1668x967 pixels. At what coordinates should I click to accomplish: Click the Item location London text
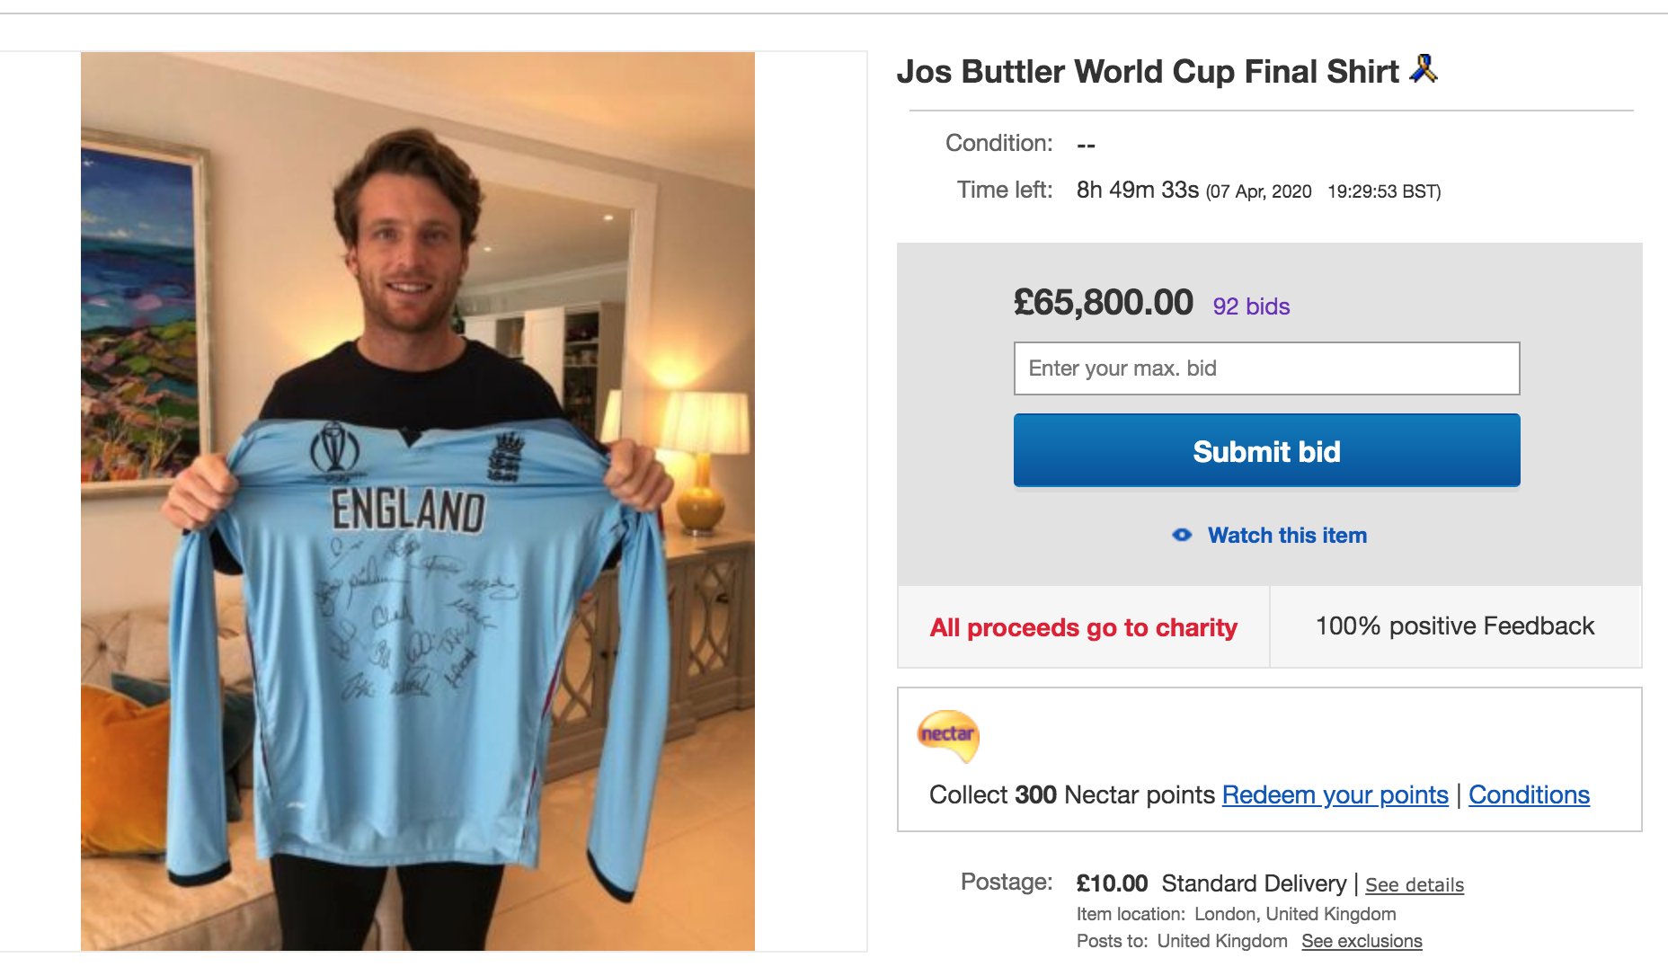(1236, 914)
